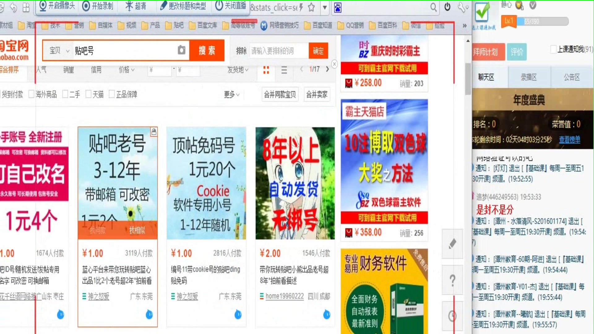The image size is (594, 334).
Task: Click the undo back arrow icon
Action: (13, 7)
